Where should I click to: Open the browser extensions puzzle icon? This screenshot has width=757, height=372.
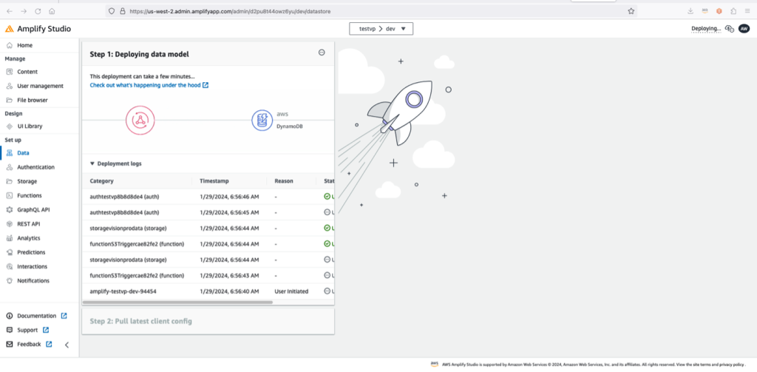[x=733, y=11]
